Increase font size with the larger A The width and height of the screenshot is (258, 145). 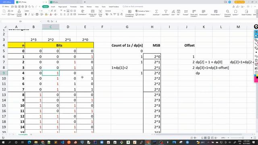pos(52,11)
